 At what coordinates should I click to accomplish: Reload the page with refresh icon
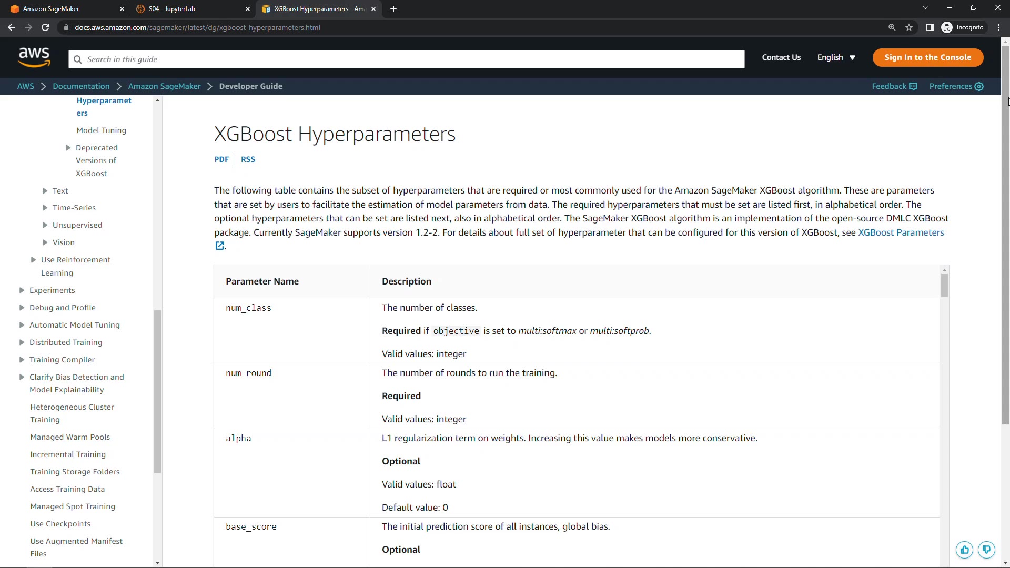pyautogui.click(x=45, y=27)
